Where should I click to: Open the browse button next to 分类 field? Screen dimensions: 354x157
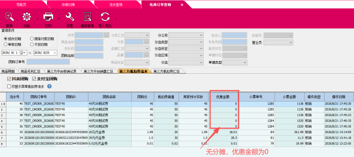click(x=146, y=42)
